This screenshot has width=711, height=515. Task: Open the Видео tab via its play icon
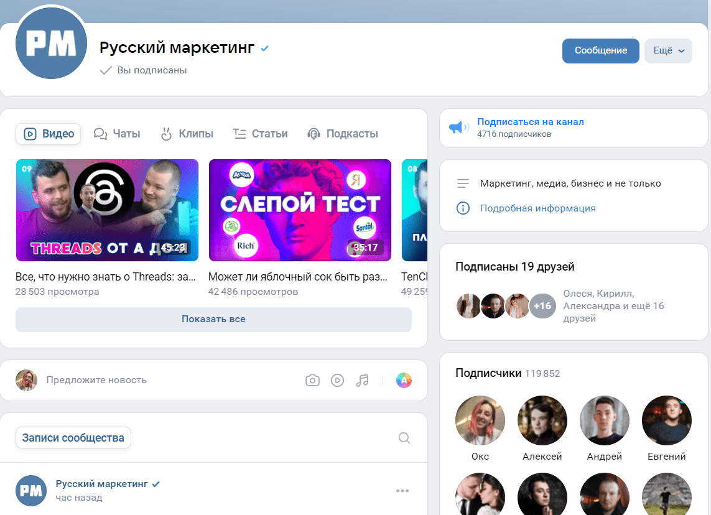point(30,133)
